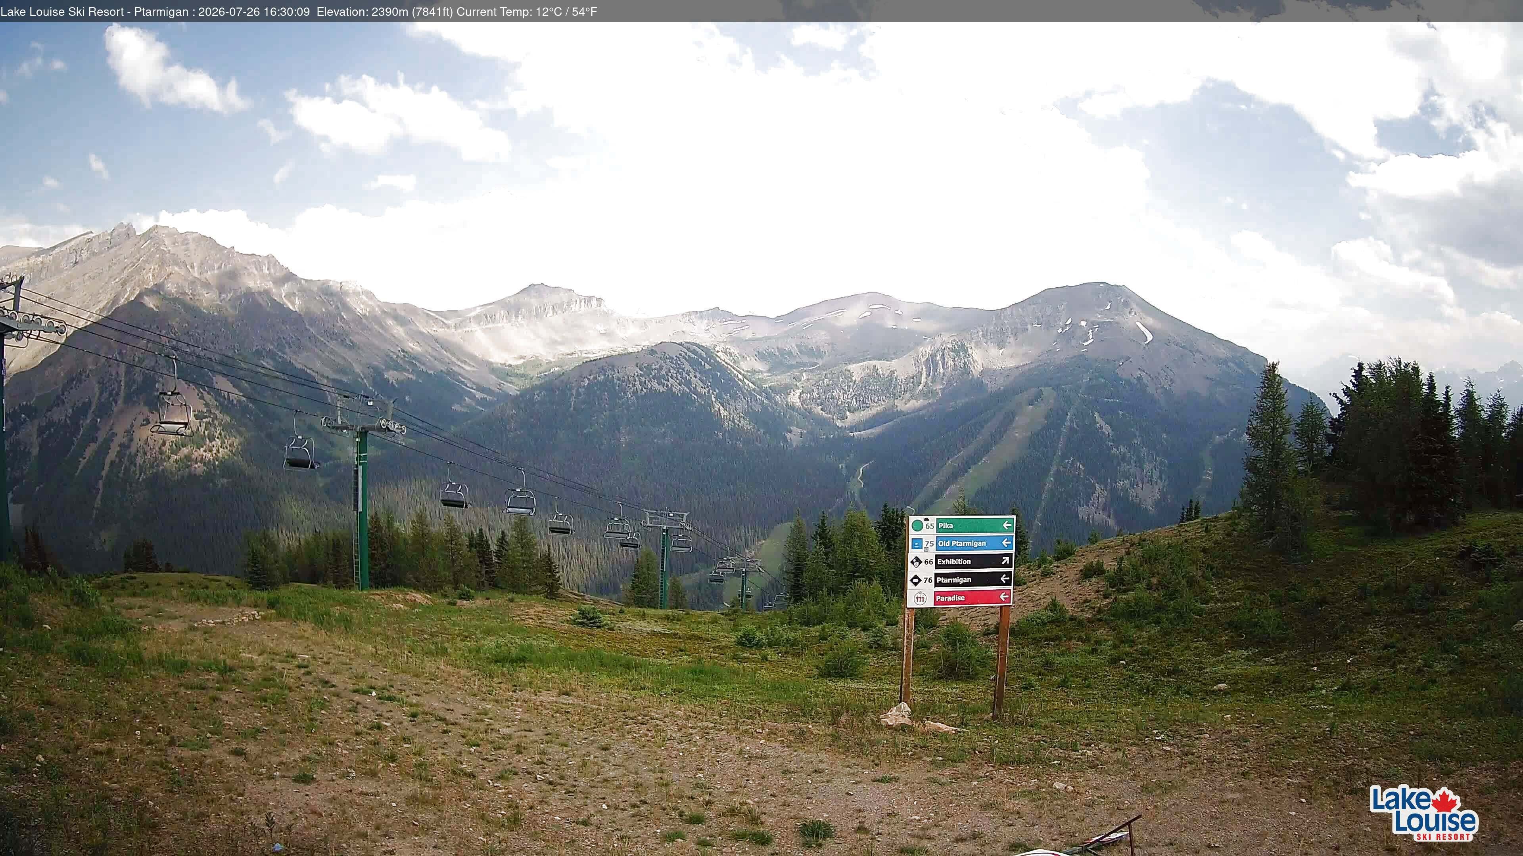1523x856 pixels.
Task: Click the black diamond icon beside 66
Action: pyautogui.click(x=917, y=562)
